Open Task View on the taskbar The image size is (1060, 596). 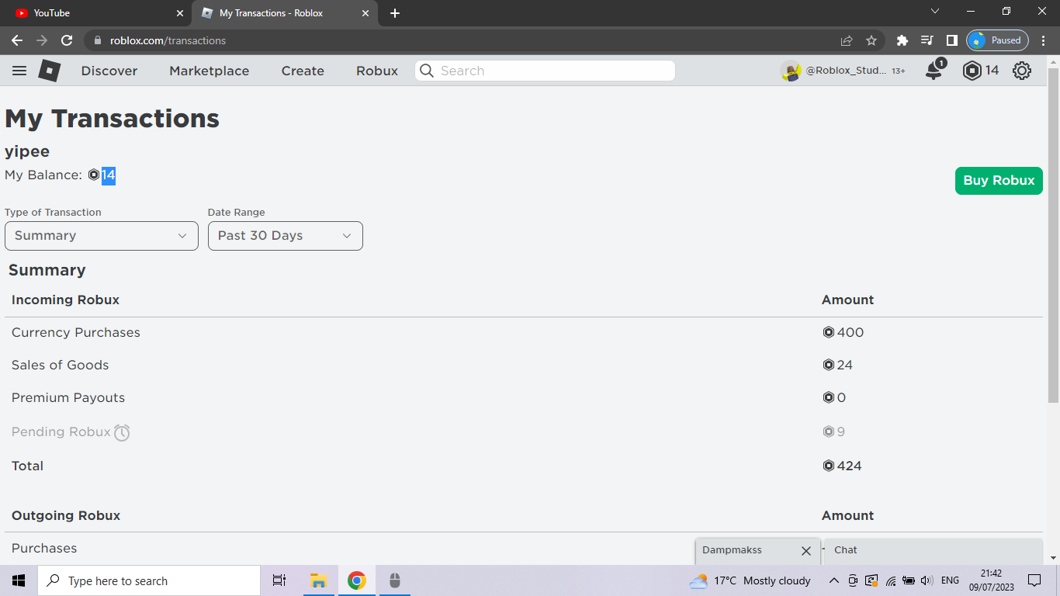pos(279,580)
